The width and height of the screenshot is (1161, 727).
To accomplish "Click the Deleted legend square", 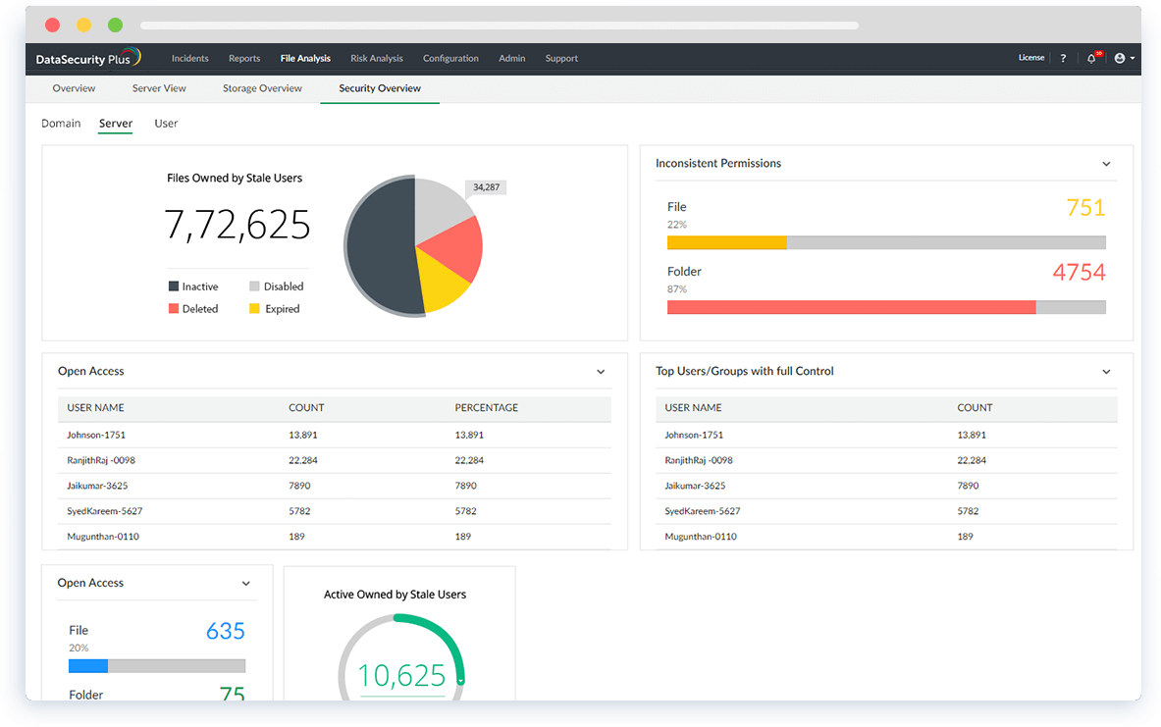I will tap(174, 309).
